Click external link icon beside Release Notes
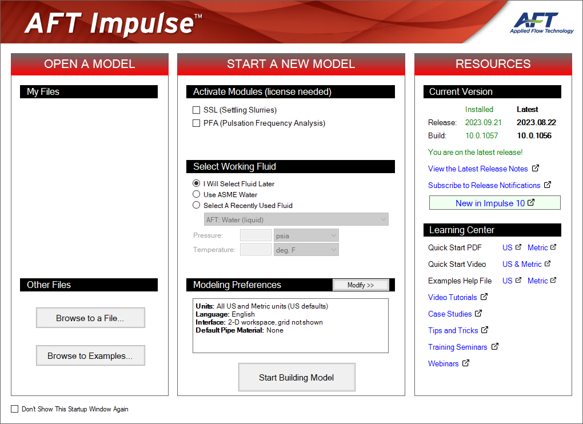 pos(536,169)
